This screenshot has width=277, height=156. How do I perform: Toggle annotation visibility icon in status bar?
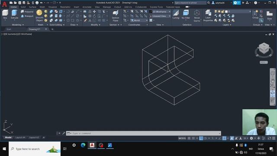(232, 138)
